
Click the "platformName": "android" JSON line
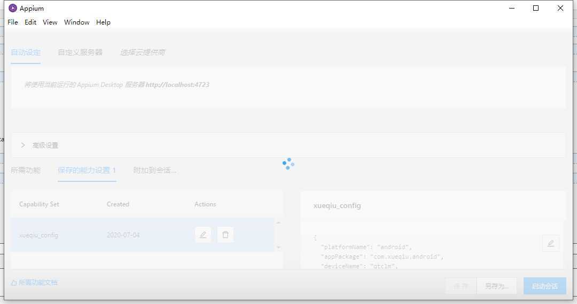[367, 247]
